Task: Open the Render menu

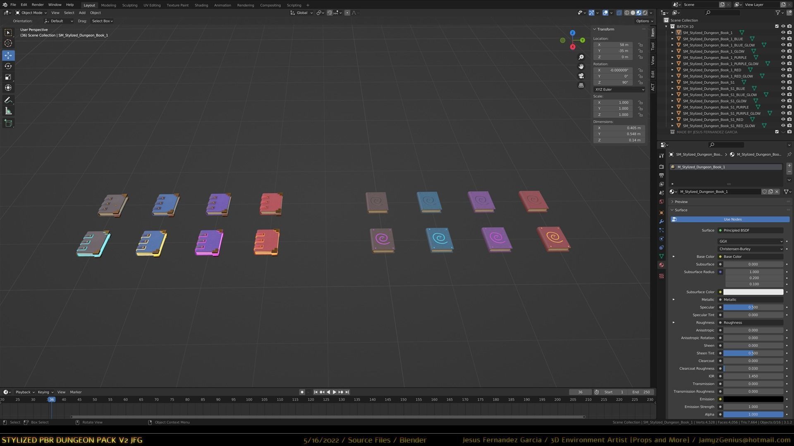Action: (37, 5)
